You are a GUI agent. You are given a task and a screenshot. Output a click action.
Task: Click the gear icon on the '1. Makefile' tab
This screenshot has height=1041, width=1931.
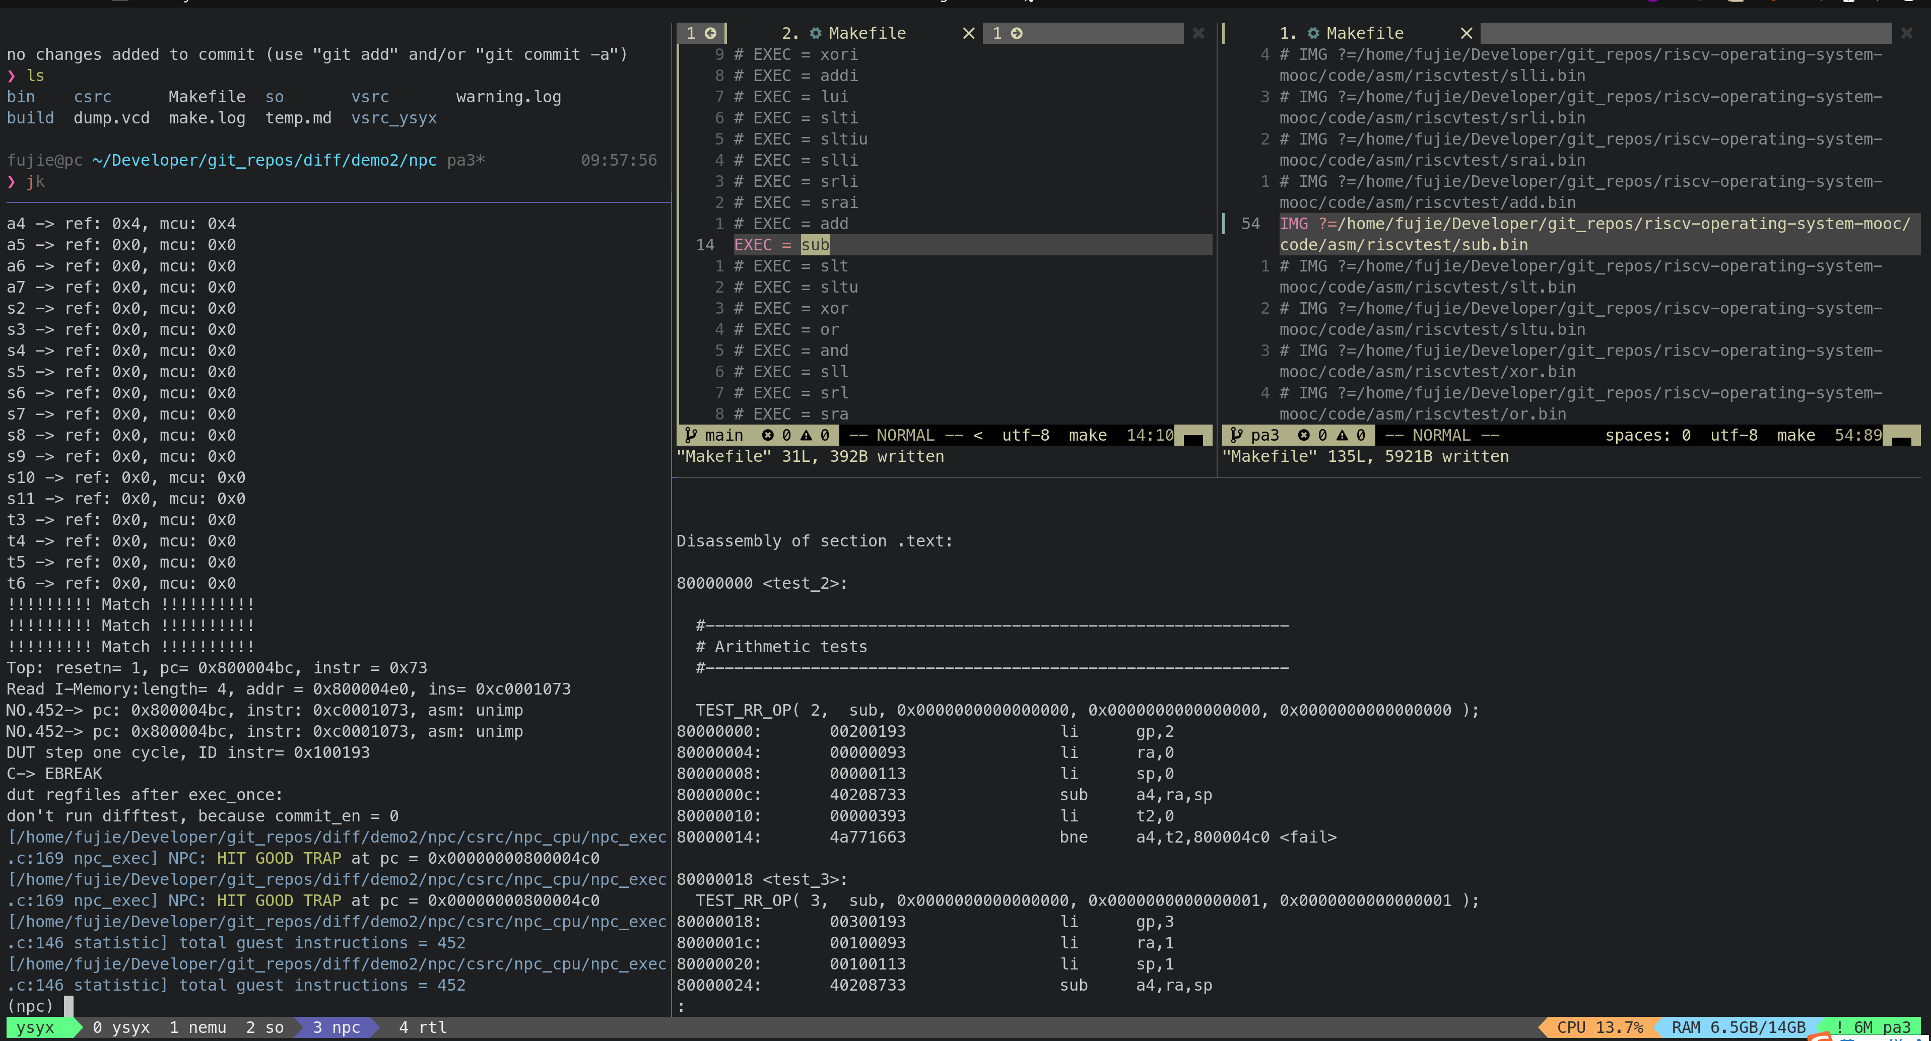(x=1313, y=33)
